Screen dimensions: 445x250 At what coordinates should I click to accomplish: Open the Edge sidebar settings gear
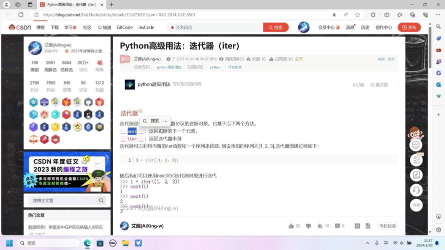pos(438,229)
